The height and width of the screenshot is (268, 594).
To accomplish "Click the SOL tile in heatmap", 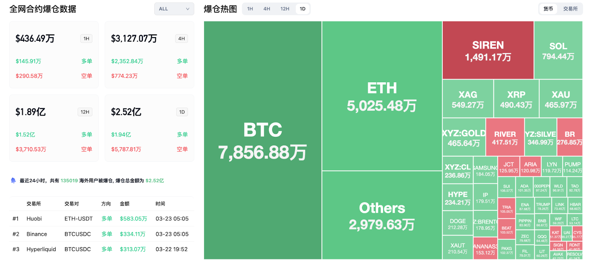I will tap(558, 50).
